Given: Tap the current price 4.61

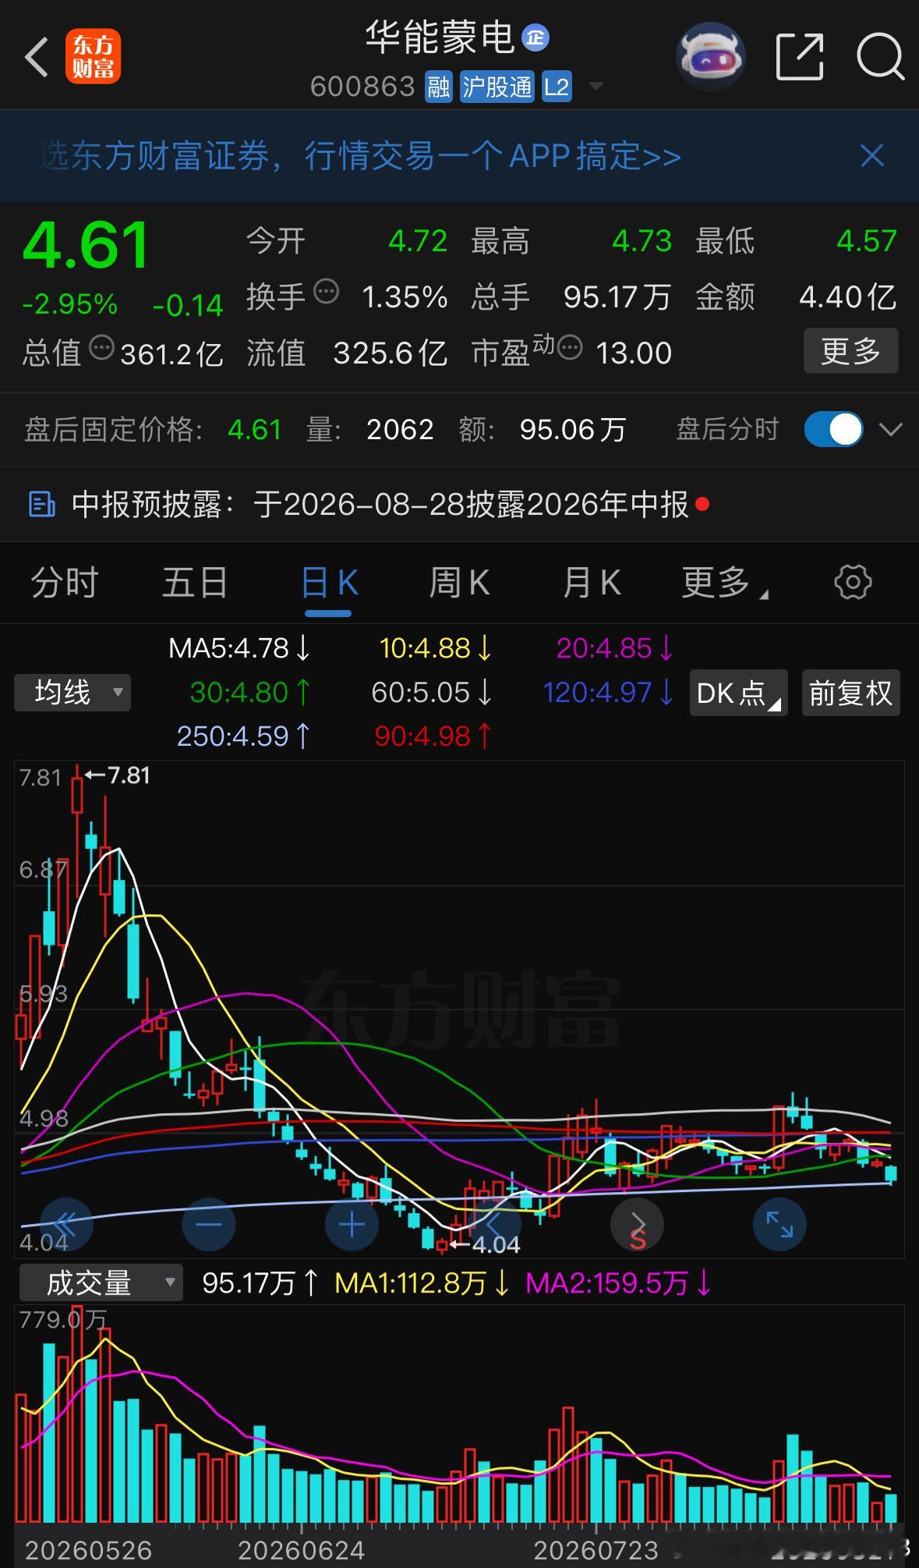Looking at the screenshot, I should pyautogui.click(x=86, y=245).
